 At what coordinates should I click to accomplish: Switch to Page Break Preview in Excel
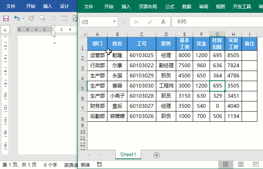click(x=256, y=164)
